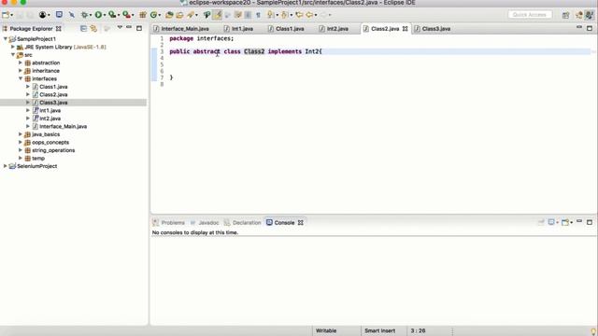Maximize the Package Explorer panel
This screenshot has height=336, width=598.
pos(139,28)
